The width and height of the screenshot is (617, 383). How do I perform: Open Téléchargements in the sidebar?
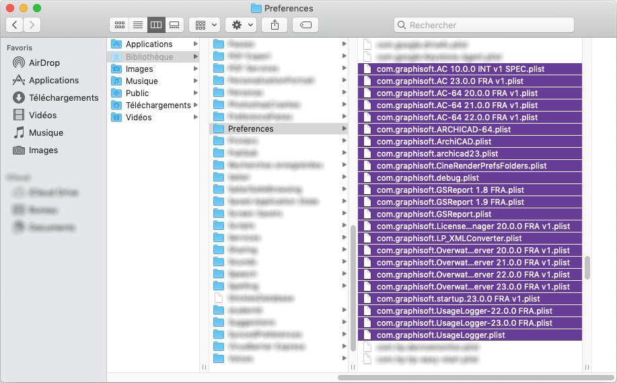[x=55, y=98]
